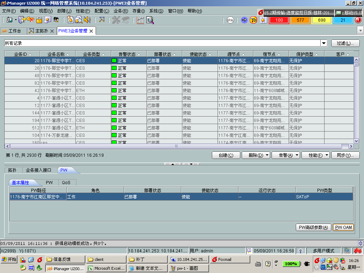Switch to the 业务接入接口 tab
Image resolution: width=364 pixels, height=273 pixels.
click(x=39, y=170)
